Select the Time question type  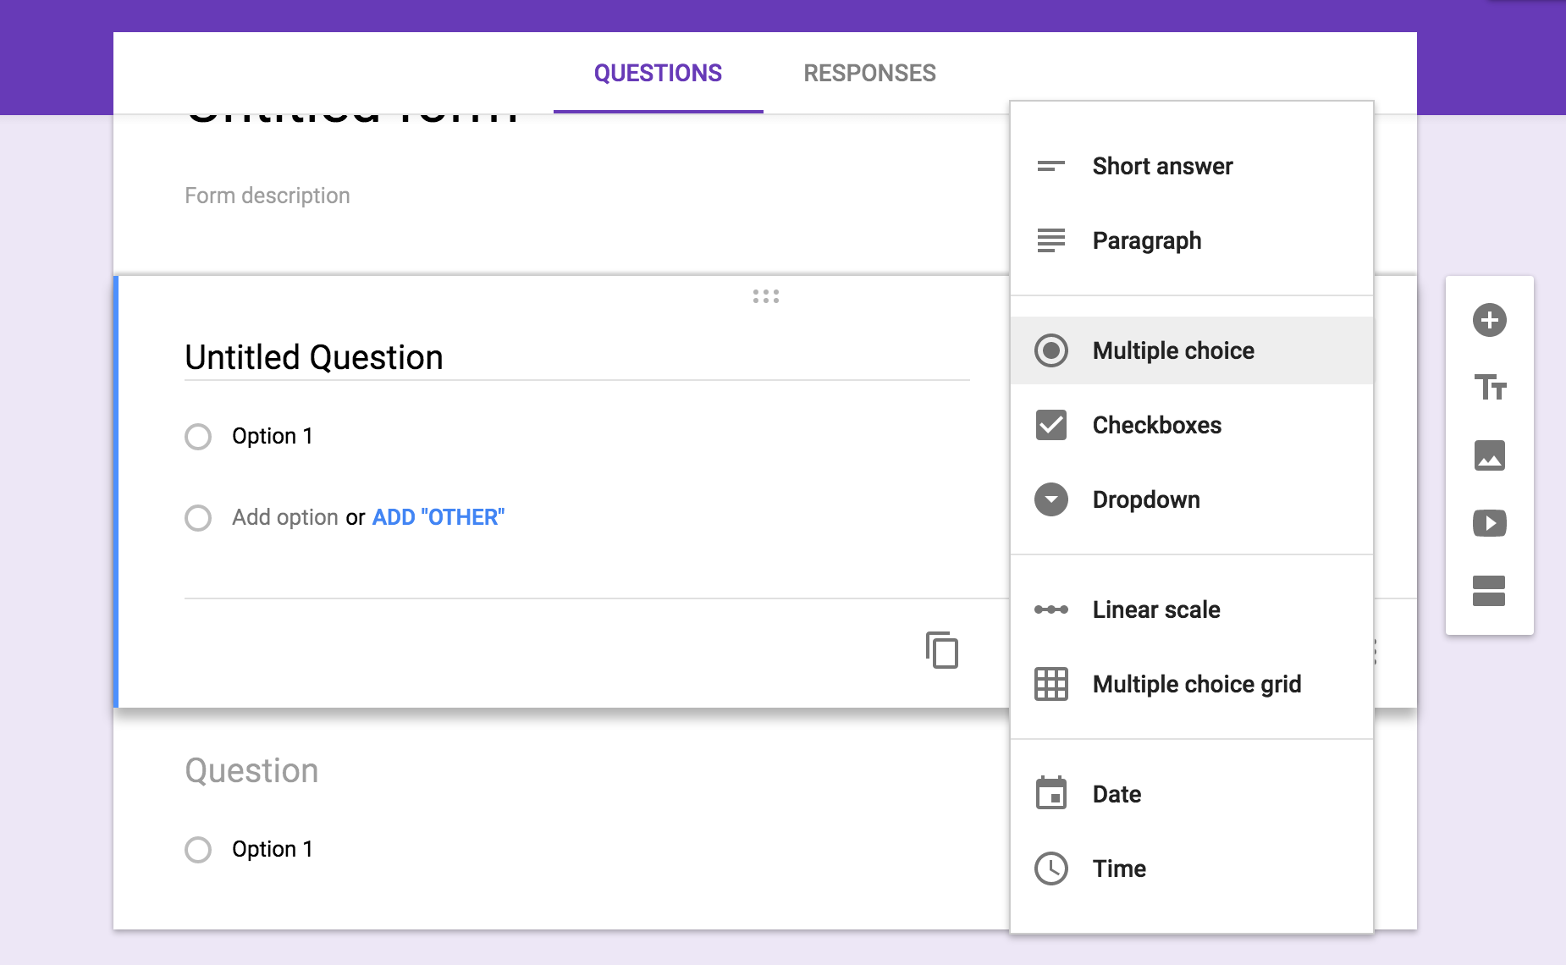click(1119, 868)
